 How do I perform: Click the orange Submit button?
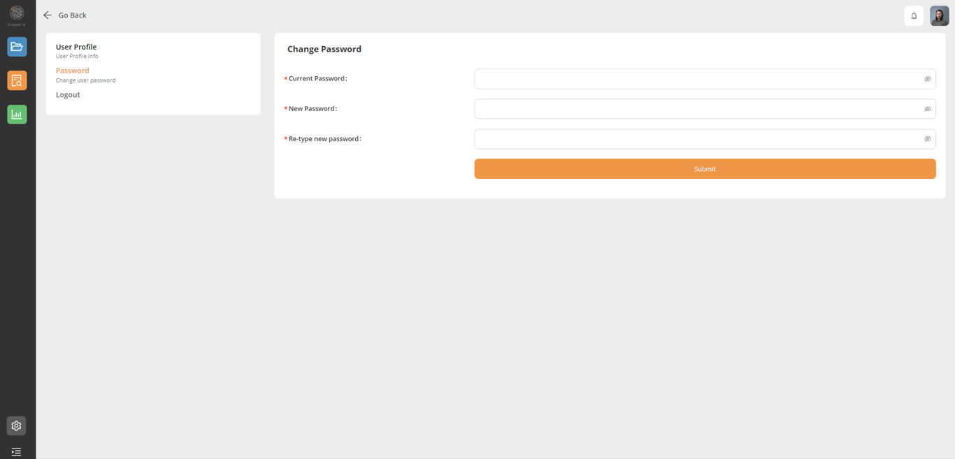pyautogui.click(x=705, y=169)
